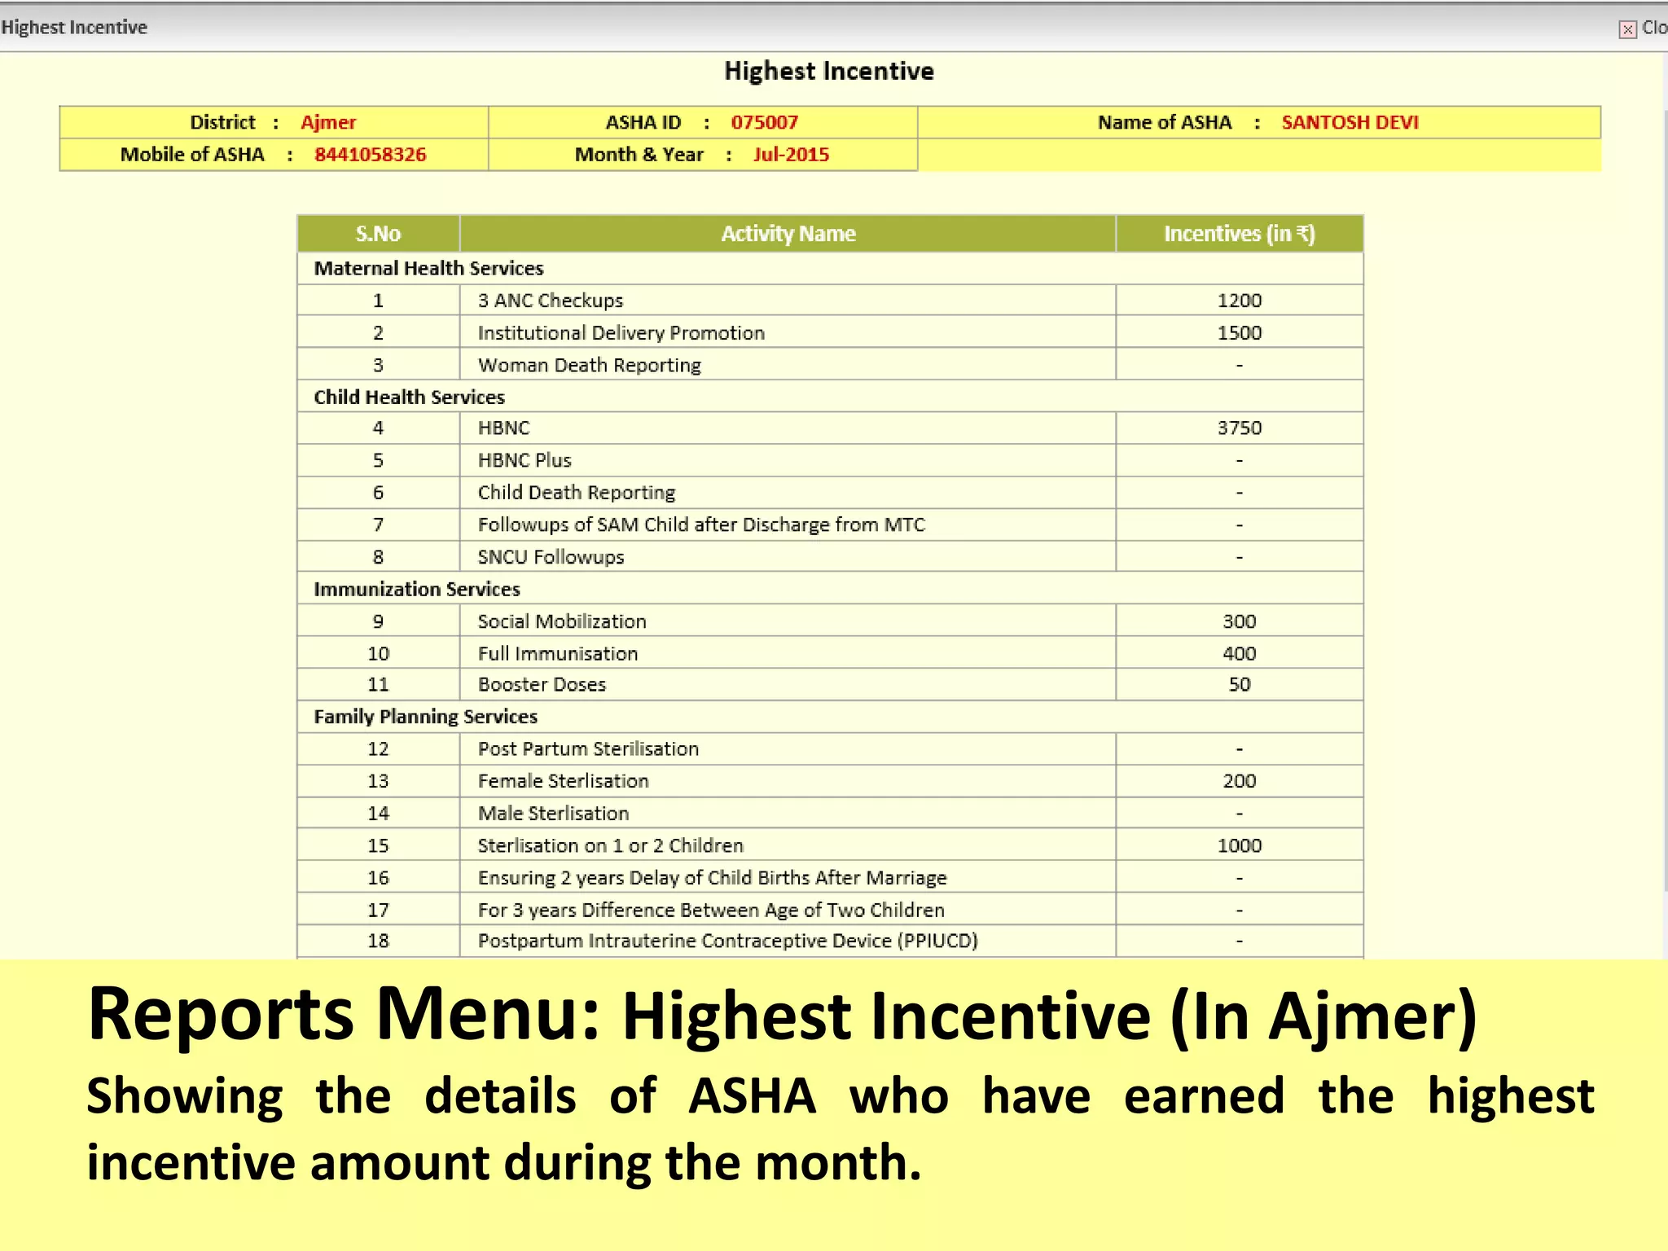1668x1251 pixels.
Task: Click ASHA ID value 075007
Action: coord(764,122)
